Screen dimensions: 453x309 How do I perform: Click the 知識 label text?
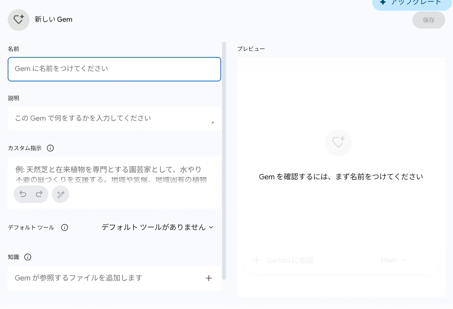coord(14,257)
